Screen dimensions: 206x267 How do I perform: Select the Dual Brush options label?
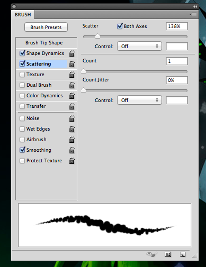[39, 85]
